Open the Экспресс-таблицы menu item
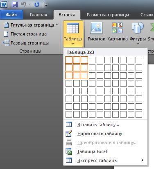The height and width of the screenshot is (169, 154). click(105, 160)
